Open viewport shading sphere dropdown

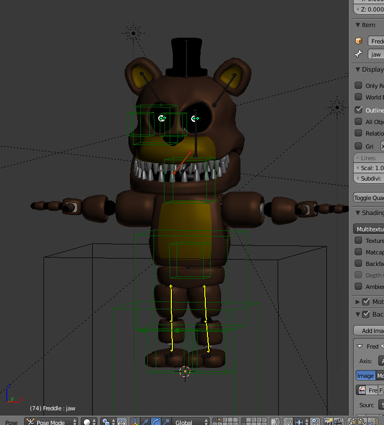[x=89, y=422]
